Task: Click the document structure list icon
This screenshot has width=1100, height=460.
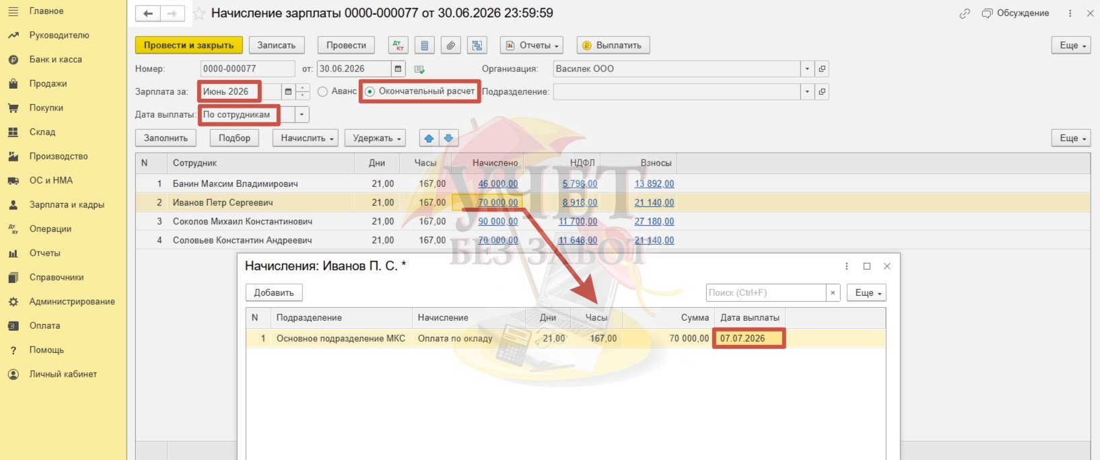Action: coord(424,46)
